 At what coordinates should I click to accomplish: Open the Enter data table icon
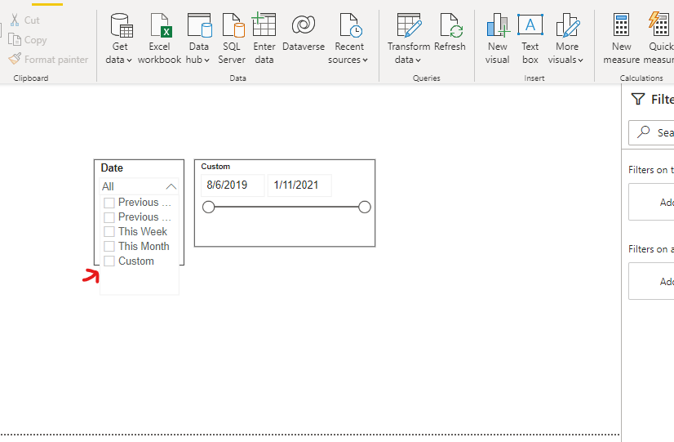264,25
